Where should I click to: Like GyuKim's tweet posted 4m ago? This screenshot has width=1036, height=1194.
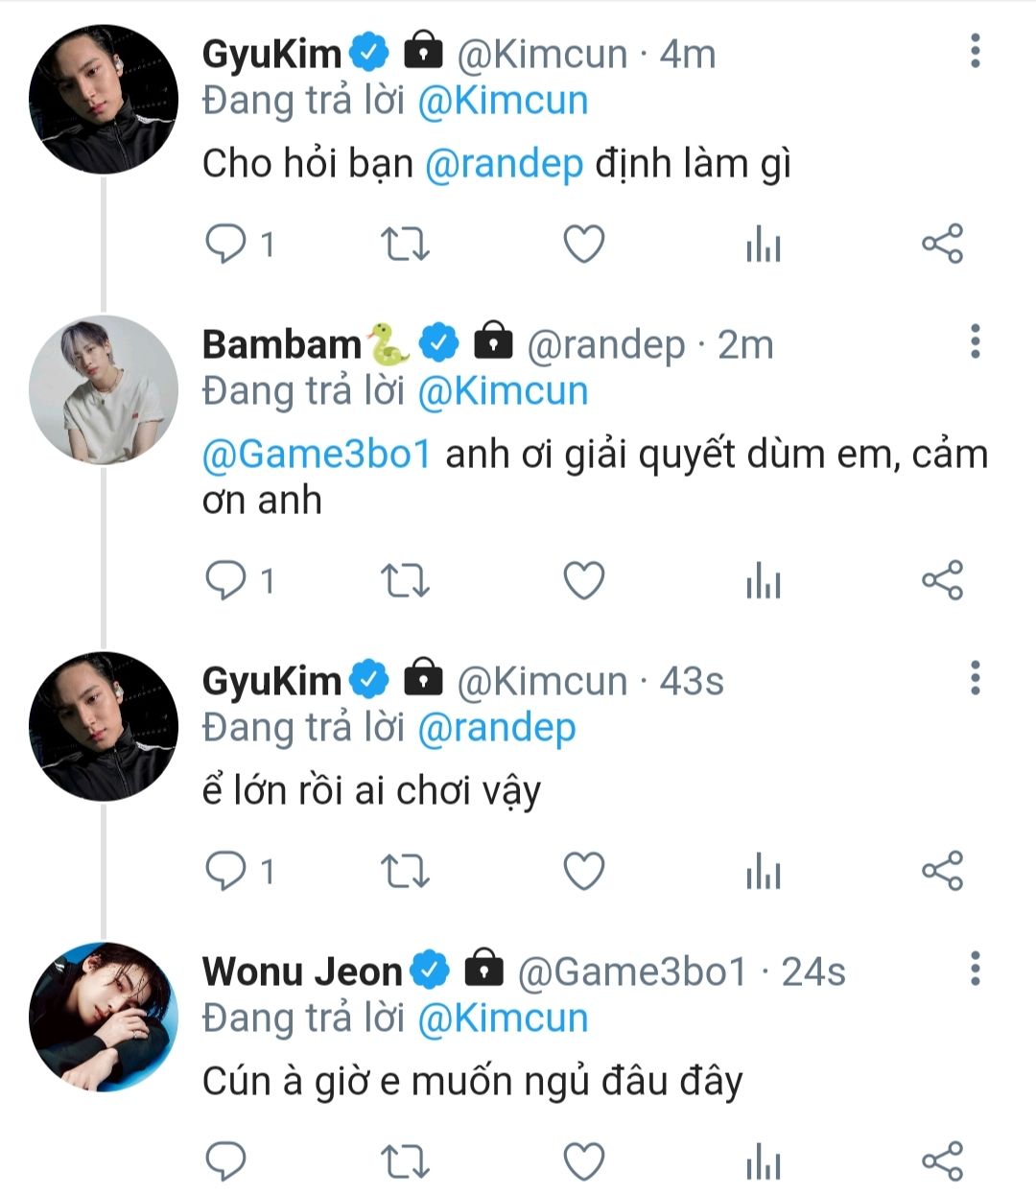point(583,244)
